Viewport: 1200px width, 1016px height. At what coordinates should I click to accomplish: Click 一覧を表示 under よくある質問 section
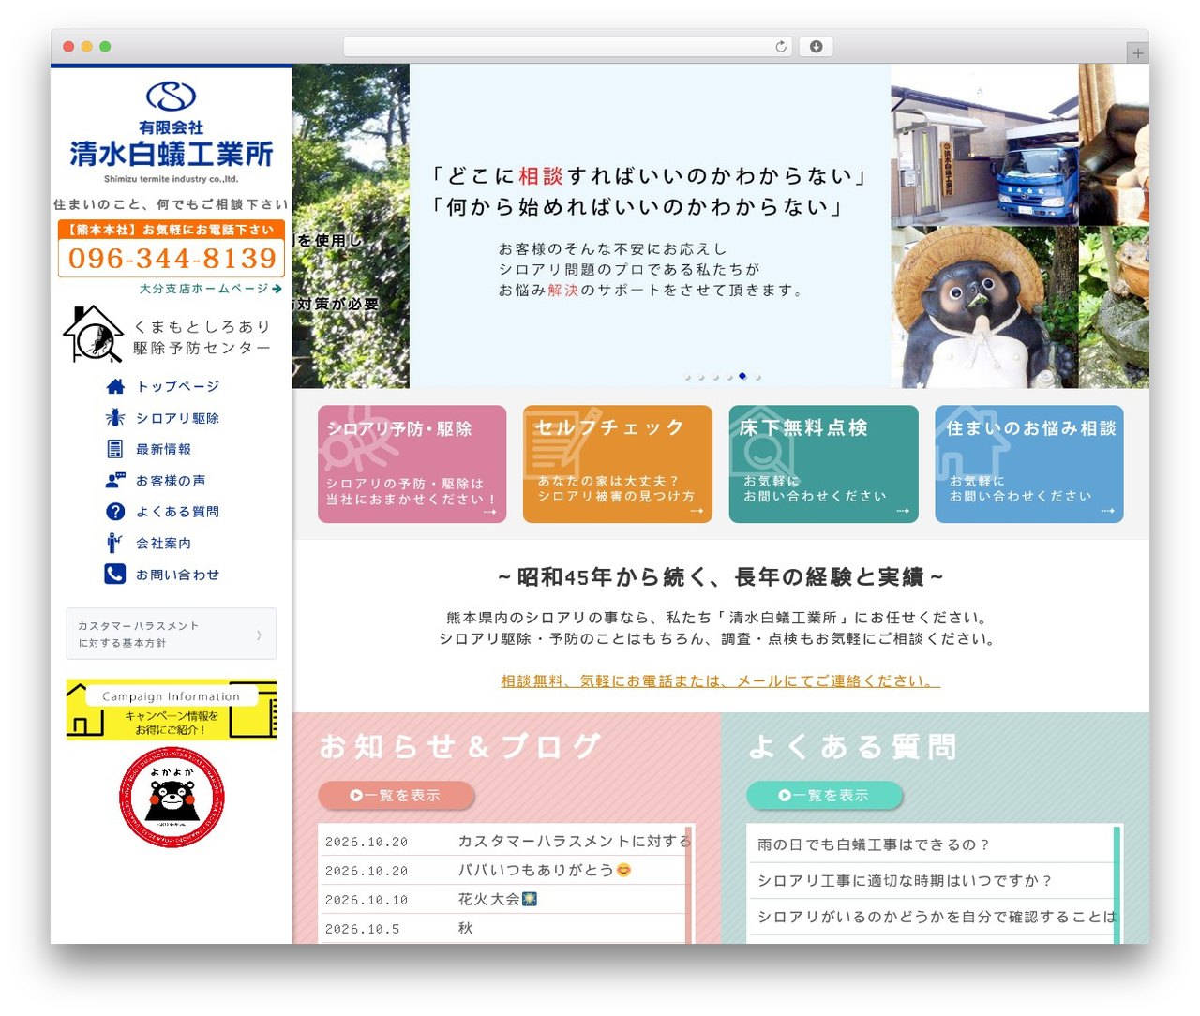825,795
